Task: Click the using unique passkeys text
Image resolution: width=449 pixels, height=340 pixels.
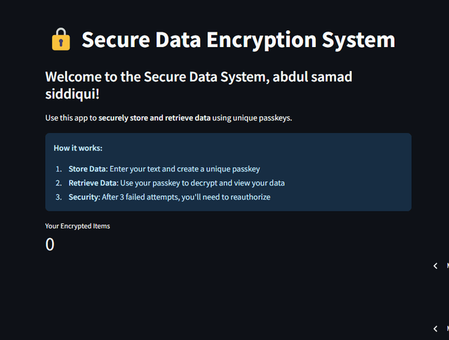Action: coord(252,118)
